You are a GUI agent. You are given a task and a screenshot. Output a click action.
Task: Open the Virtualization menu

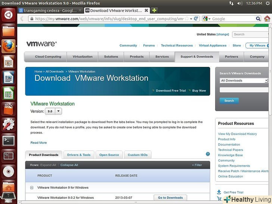[x=83, y=56]
